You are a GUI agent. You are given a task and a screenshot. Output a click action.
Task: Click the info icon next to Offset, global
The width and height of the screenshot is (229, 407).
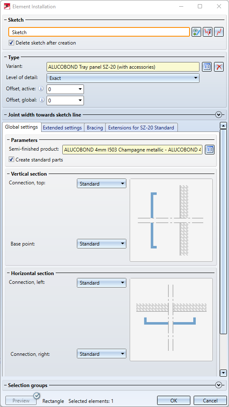42,100
